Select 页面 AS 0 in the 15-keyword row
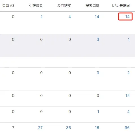This screenshot has height=133, width=135. click(13, 96)
